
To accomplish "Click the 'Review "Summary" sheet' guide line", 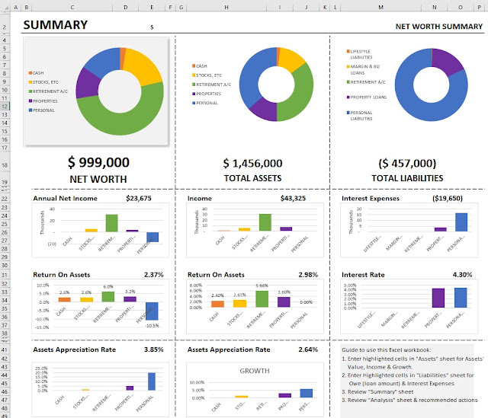I will tap(377, 391).
